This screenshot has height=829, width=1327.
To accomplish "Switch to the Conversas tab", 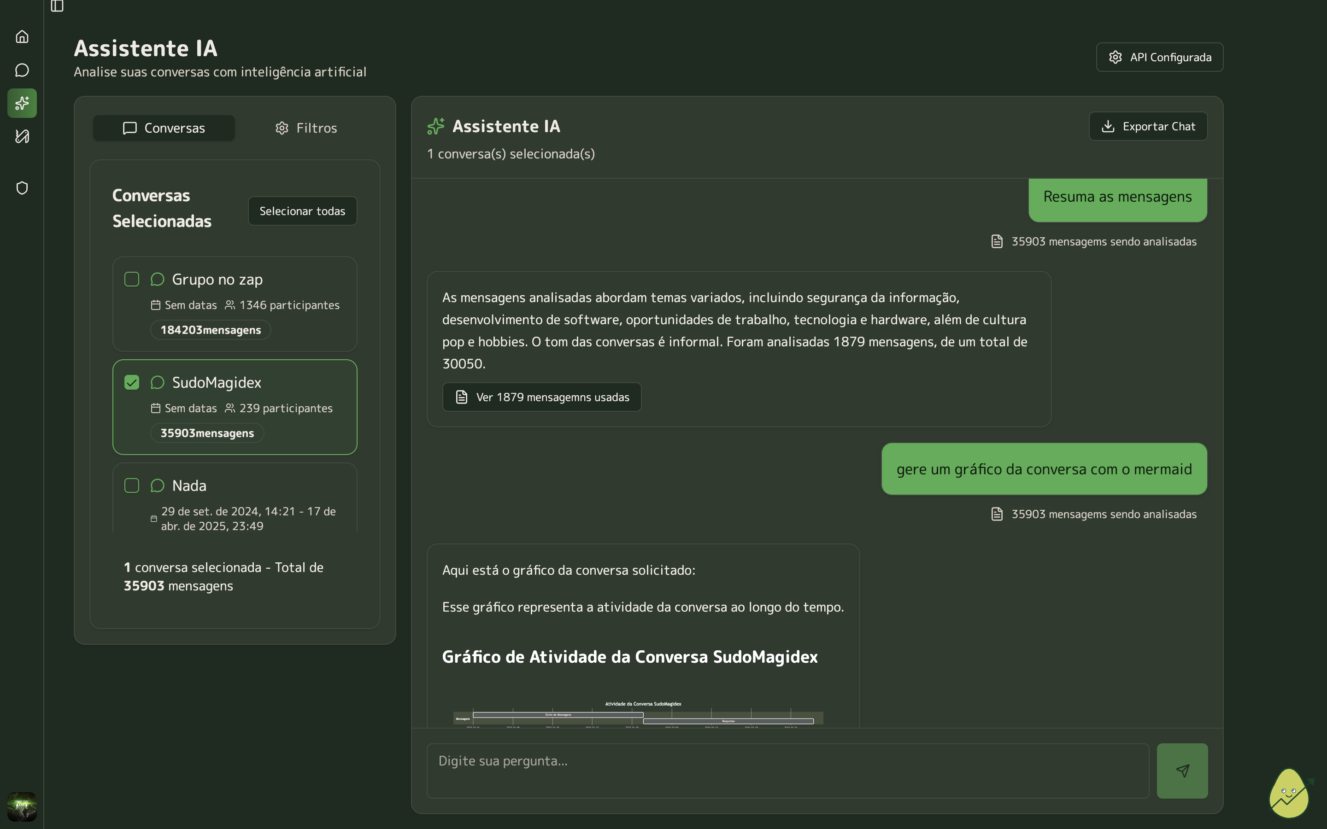I will 164,128.
